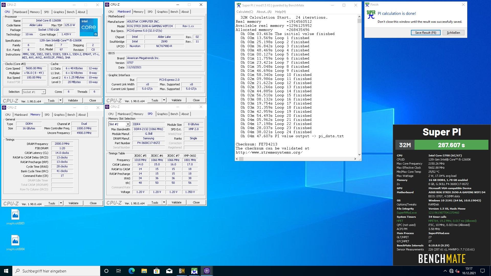Select Memory tab in top-left CPU-Z window
491x276 pixels.
tap(35, 12)
